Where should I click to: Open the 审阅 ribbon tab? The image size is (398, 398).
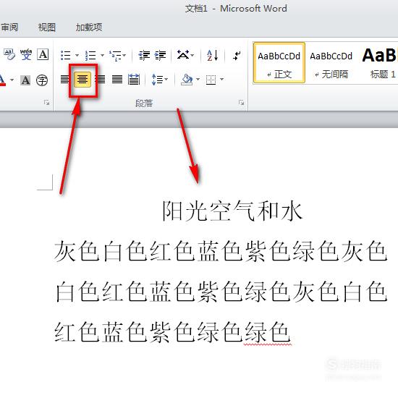coord(9,27)
